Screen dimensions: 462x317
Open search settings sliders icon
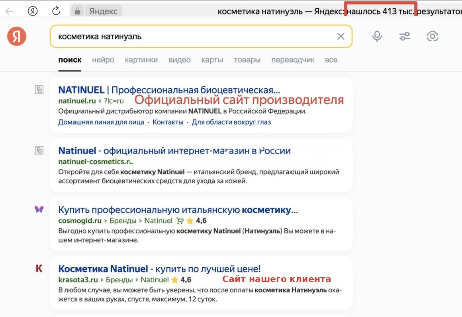tap(405, 36)
